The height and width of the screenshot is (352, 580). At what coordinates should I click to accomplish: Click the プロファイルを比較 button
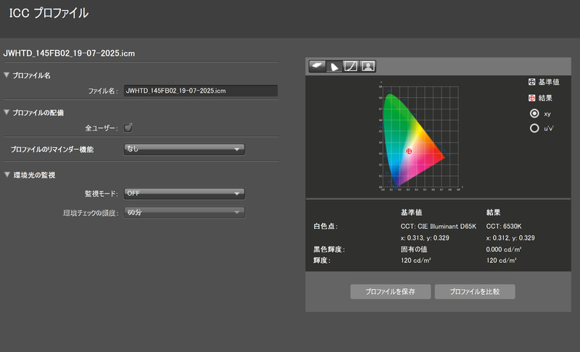pos(475,291)
